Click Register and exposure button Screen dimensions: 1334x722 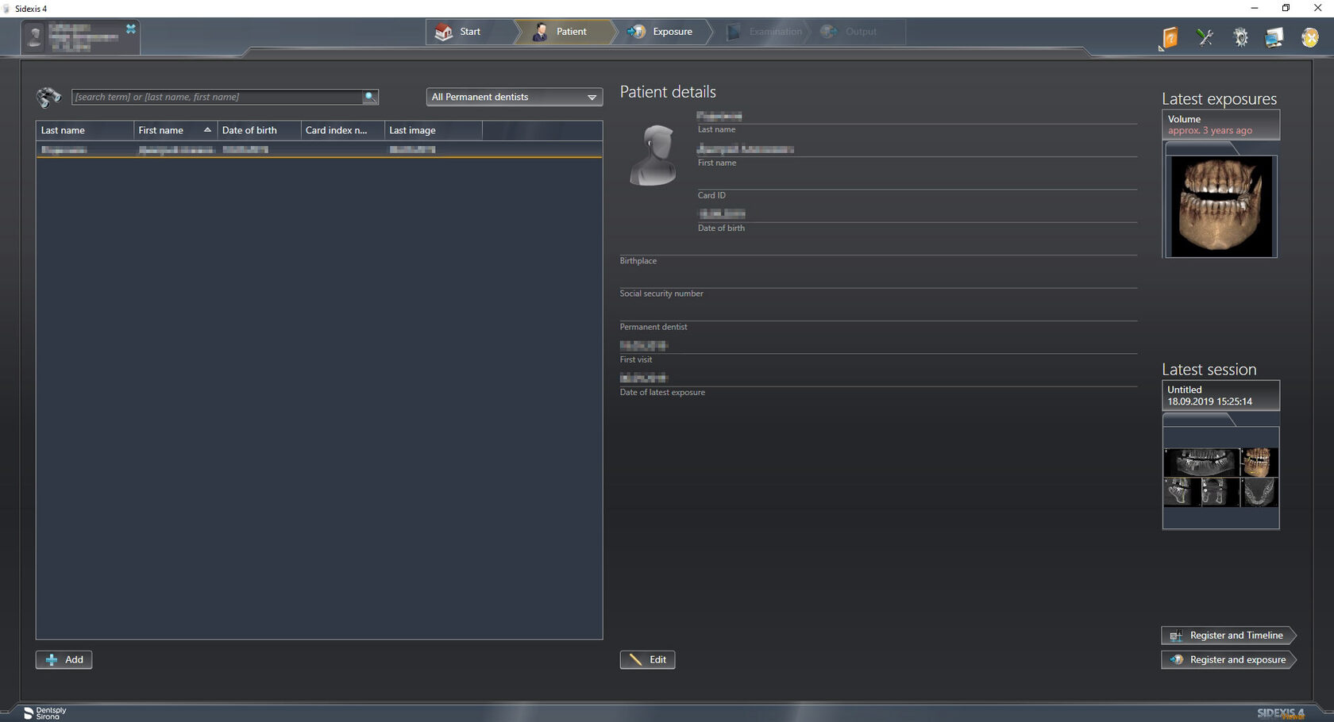(x=1228, y=659)
